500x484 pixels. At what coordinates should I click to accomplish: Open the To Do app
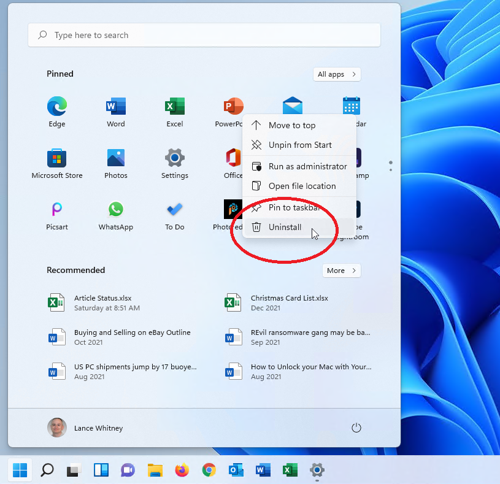pyautogui.click(x=175, y=215)
